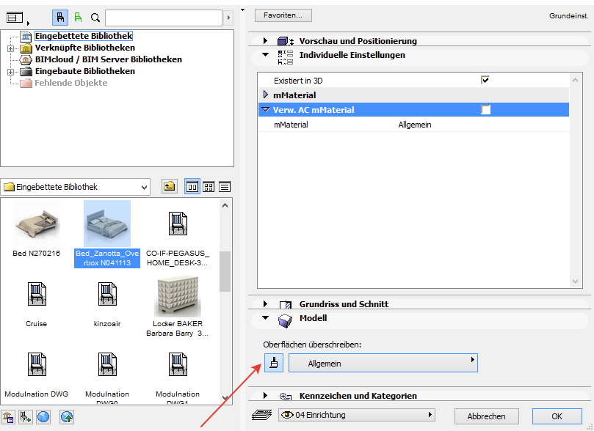Select Fehlende Objekte tree item
Image resolution: width=594 pixels, height=431 pixels.
pos(70,83)
